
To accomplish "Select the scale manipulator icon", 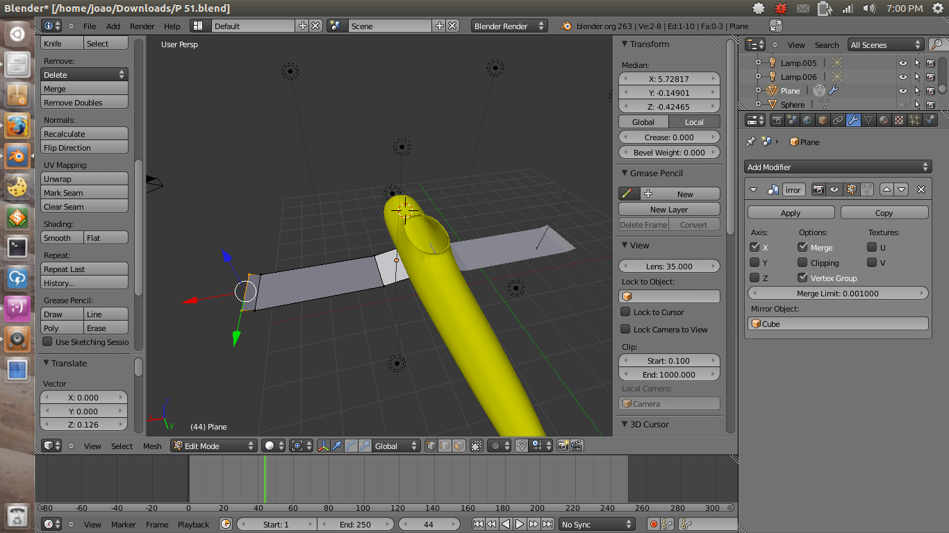I will pyautogui.click(x=365, y=446).
